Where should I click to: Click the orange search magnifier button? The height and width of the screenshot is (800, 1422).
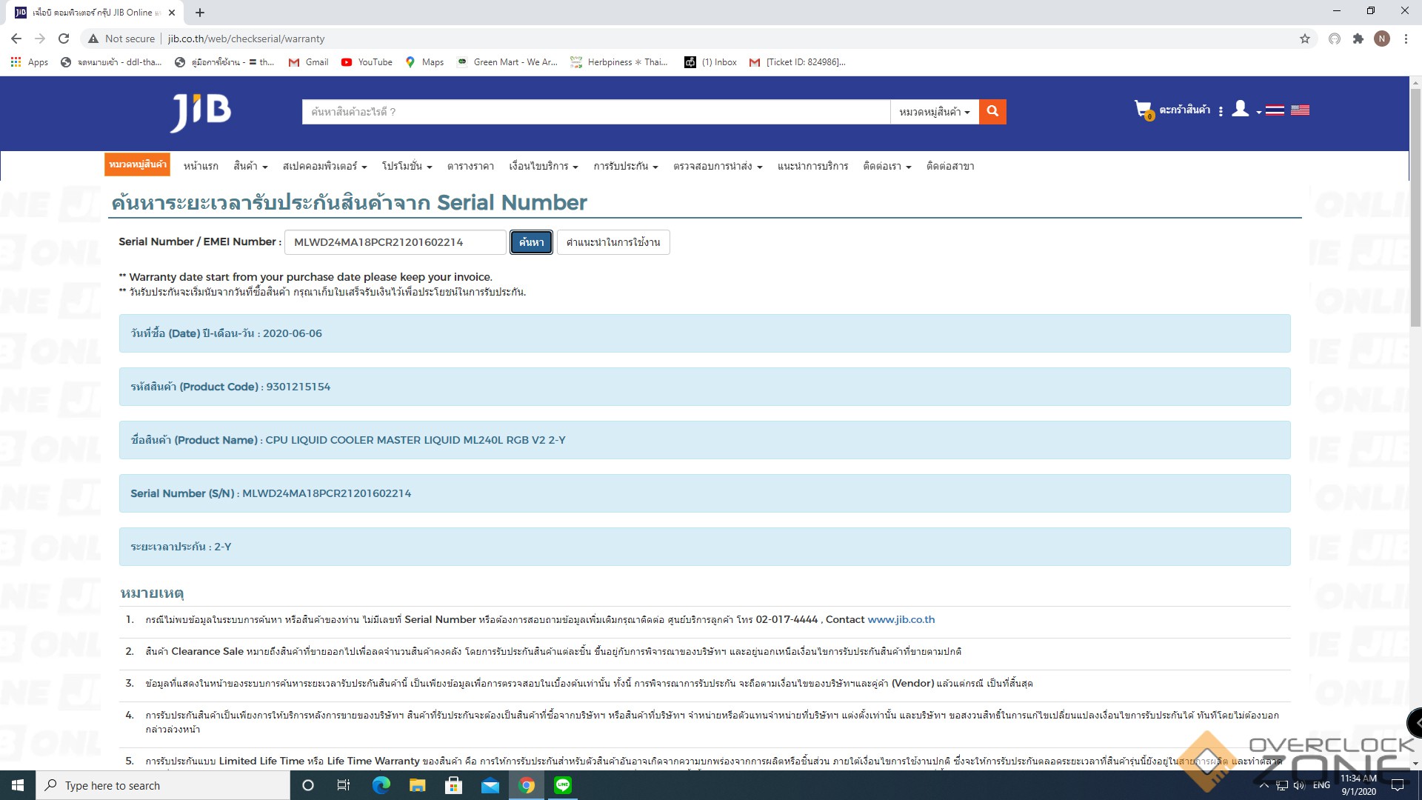click(992, 112)
